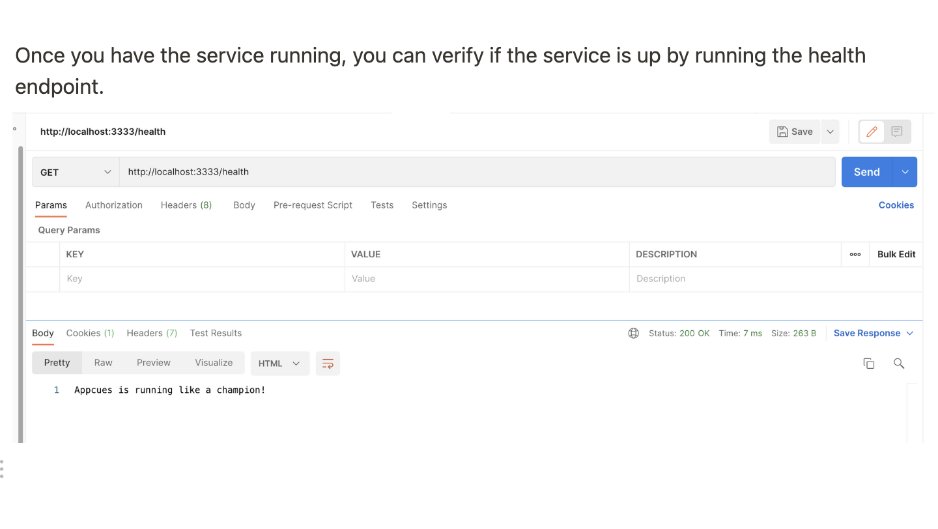
Task: Click the request URL input field
Action: point(476,172)
